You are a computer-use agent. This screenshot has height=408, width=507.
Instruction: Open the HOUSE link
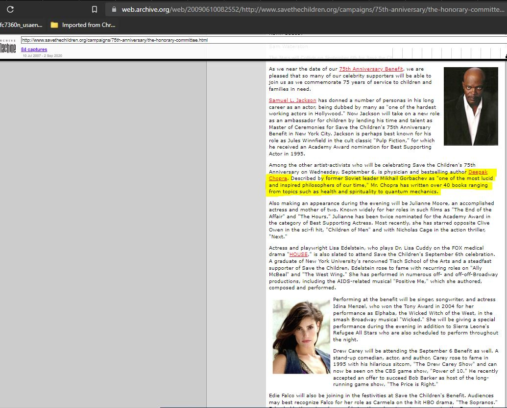pos(298,255)
